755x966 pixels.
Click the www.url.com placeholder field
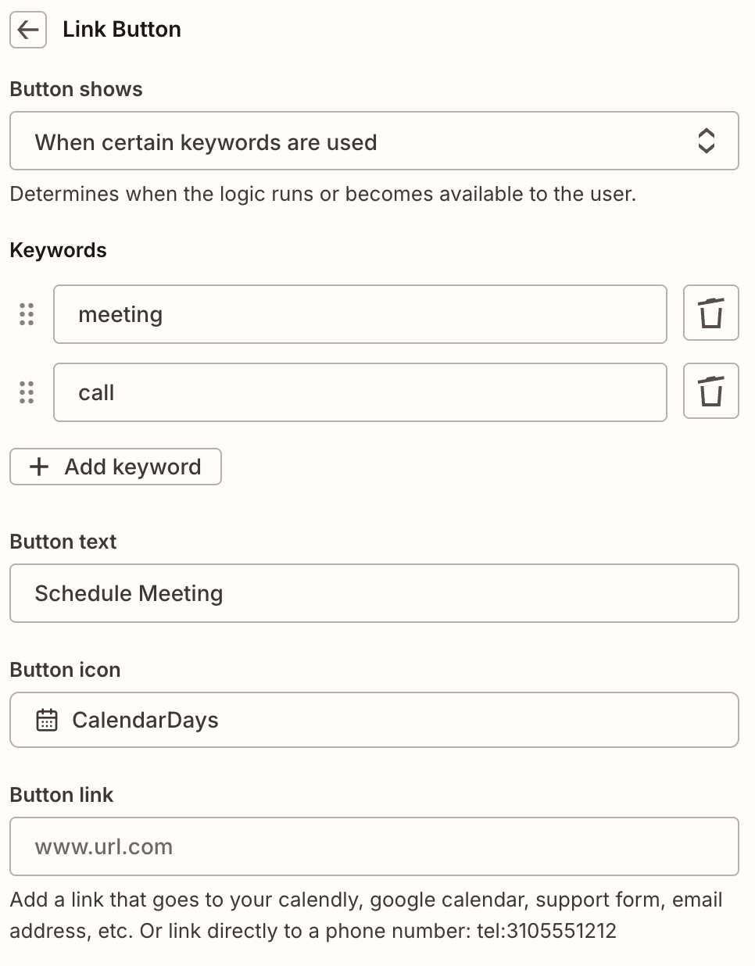(374, 846)
